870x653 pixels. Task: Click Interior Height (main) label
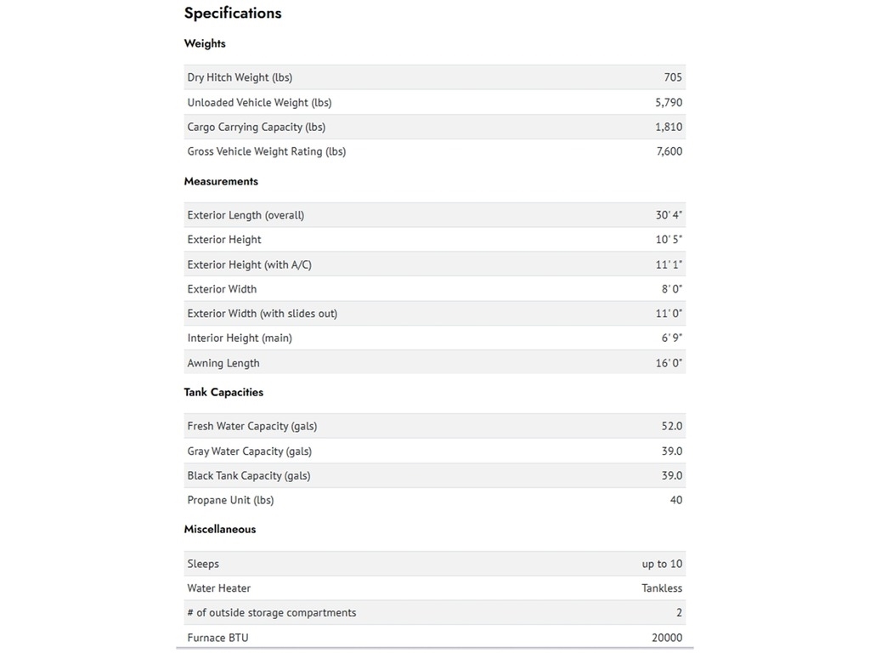tap(240, 338)
